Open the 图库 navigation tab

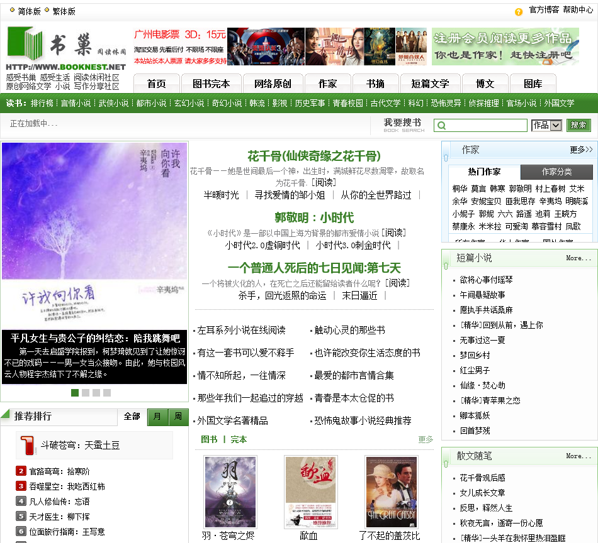[533, 84]
